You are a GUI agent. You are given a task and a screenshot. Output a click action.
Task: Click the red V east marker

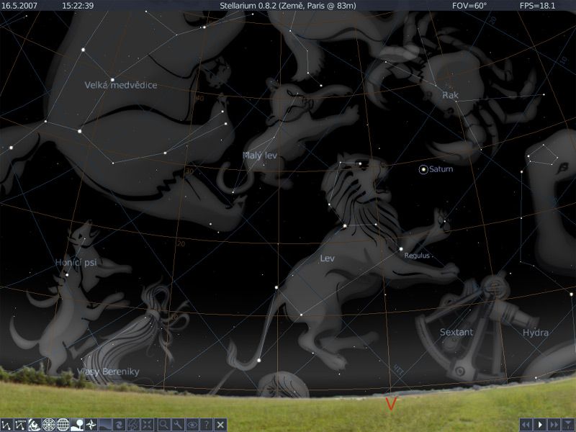(391, 404)
